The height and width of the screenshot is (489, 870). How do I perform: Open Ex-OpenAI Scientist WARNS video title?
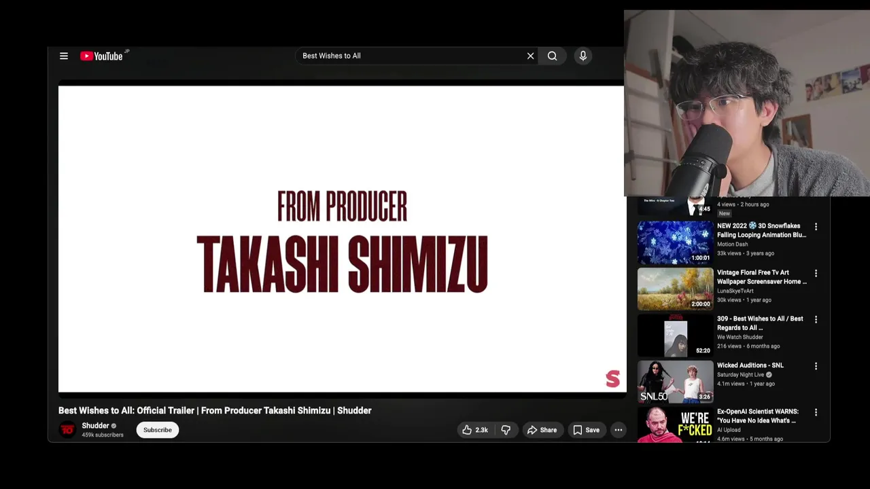click(757, 416)
